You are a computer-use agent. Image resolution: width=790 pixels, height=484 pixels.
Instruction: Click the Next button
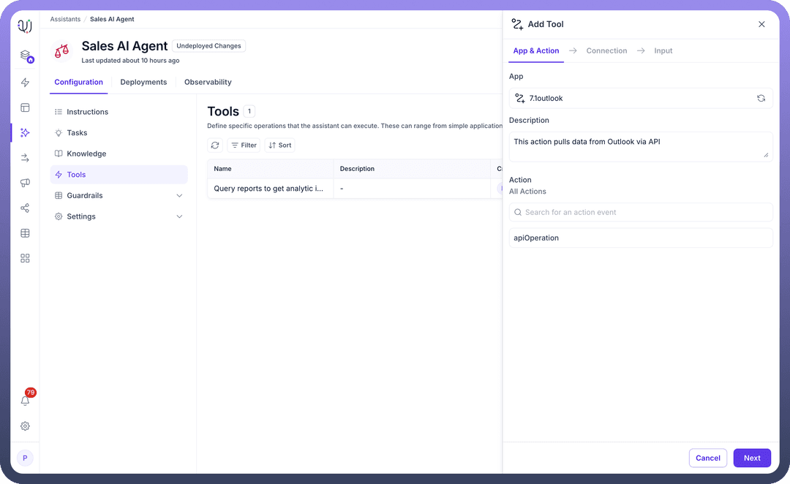pyautogui.click(x=752, y=458)
